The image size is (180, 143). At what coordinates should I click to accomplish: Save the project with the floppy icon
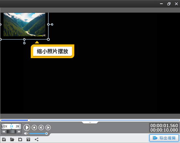20,139
